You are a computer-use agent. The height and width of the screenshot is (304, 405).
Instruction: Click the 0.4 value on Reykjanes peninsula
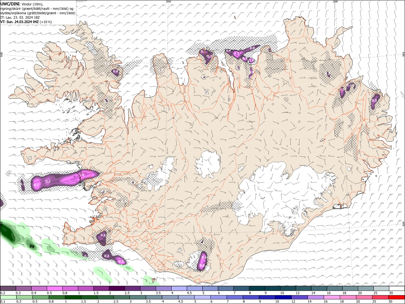[103, 236]
